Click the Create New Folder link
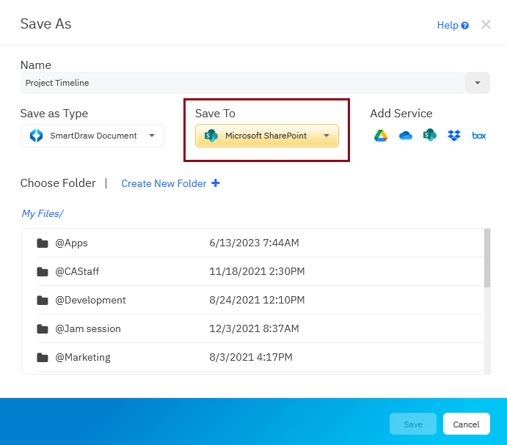Image resolution: width=507 pixels, height=445 pixels. 164,184
